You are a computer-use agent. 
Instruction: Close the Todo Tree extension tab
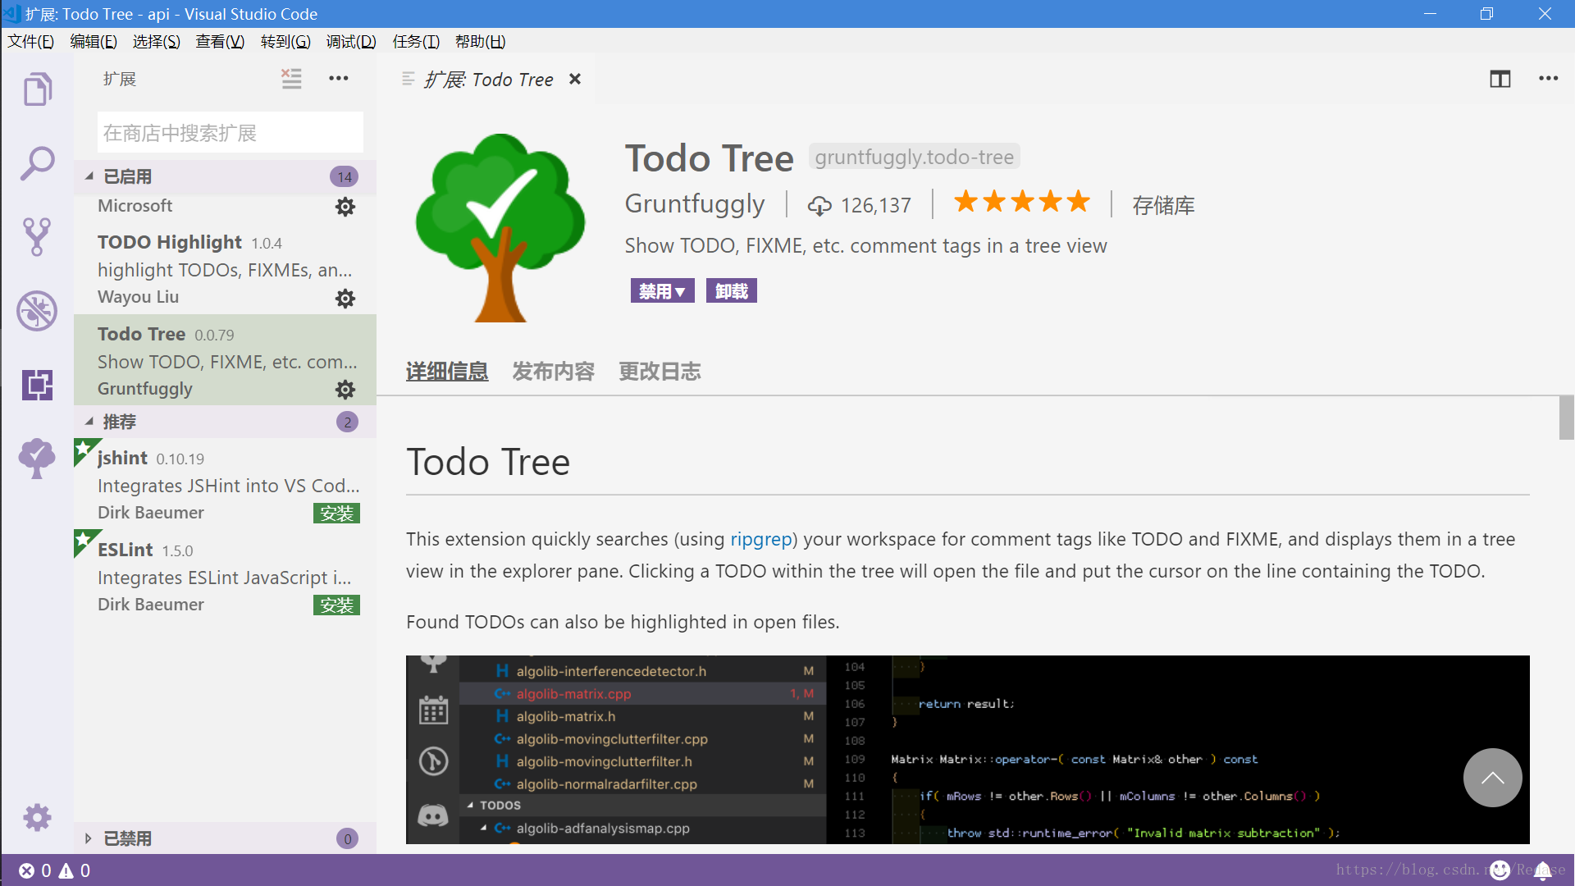coord(575,79)
